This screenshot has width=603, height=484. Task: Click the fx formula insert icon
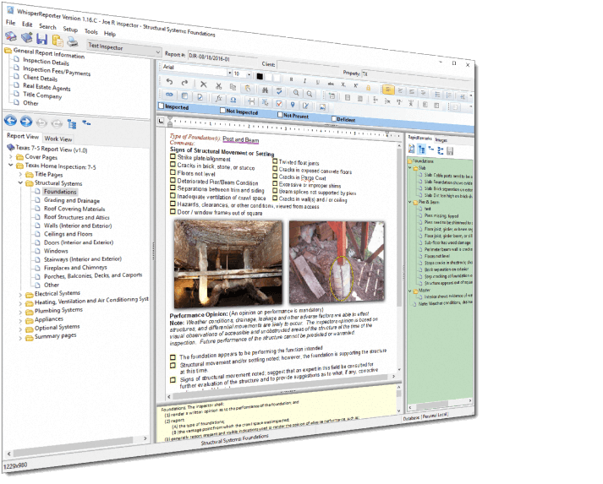218,98
